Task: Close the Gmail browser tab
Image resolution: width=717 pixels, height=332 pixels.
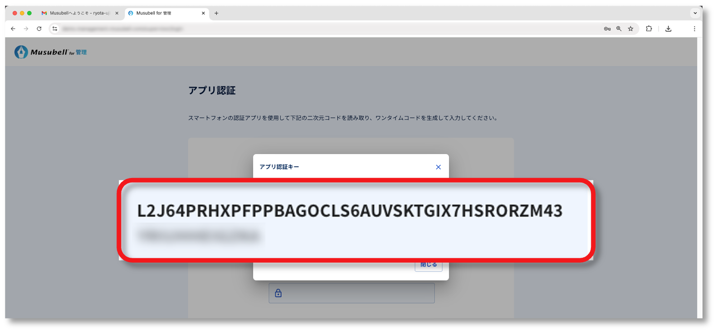Action: tap(117, 13)
